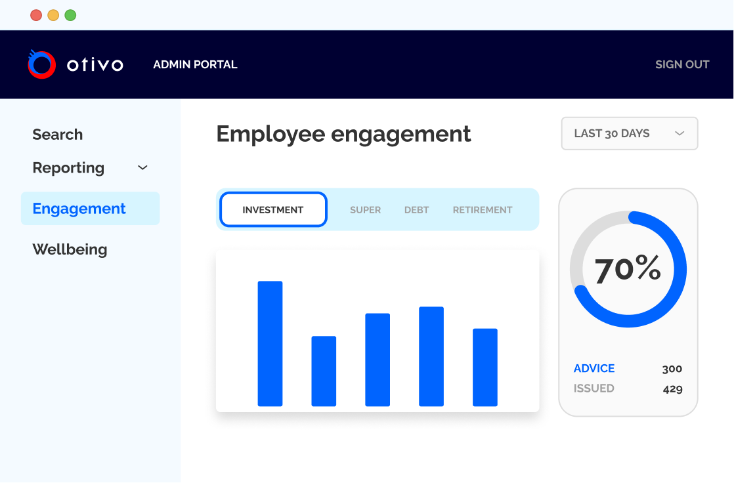The image size is (734, 483).
Task: Switch to the SUPER tab
Action: click(x=365, y=209)
